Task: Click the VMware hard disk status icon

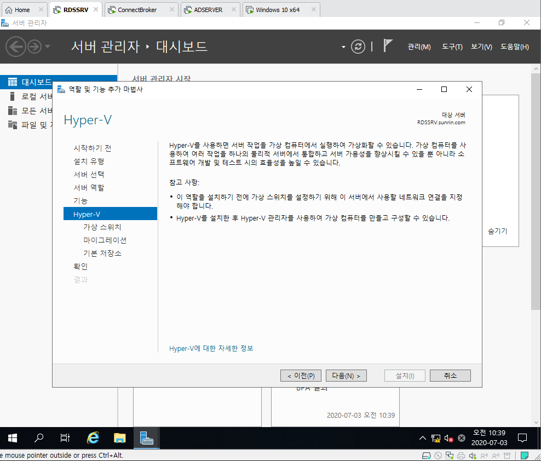Action: pyautogui.click(x=426, y=456)
